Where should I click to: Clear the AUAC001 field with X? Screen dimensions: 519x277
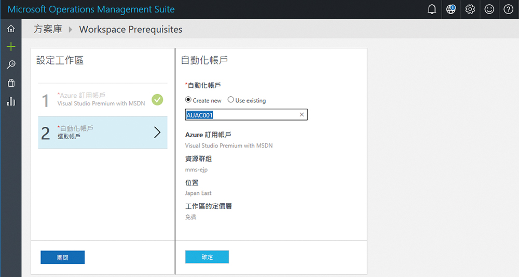(x=302, y=115)
